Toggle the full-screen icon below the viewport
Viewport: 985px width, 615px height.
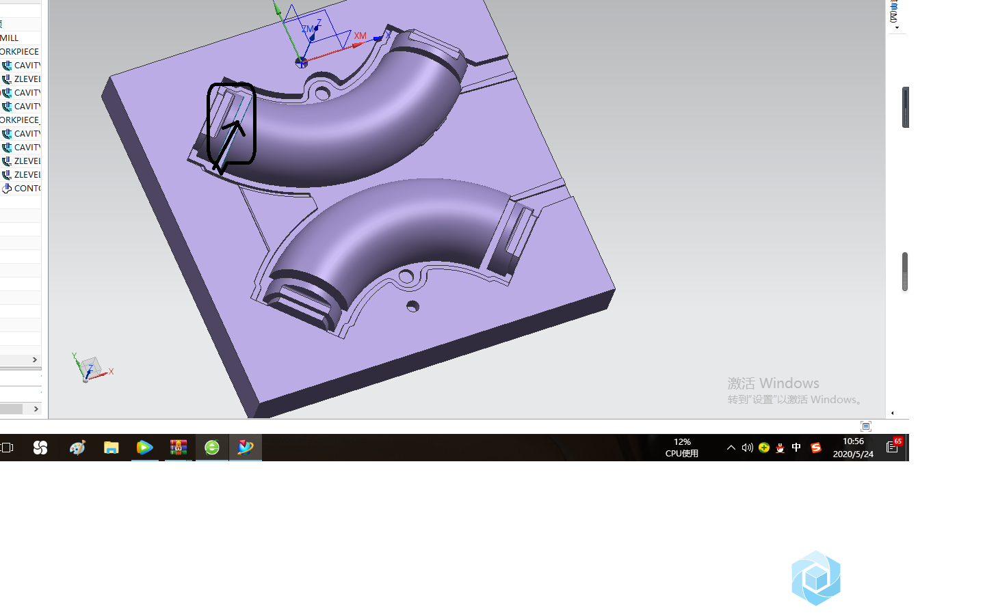pyautogui.click(x=866, y=426)
